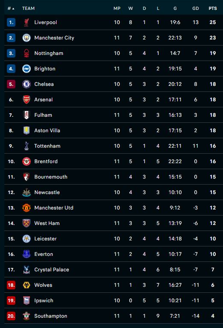
Task: Click the Manchester Utd crest
Action: 27,208
